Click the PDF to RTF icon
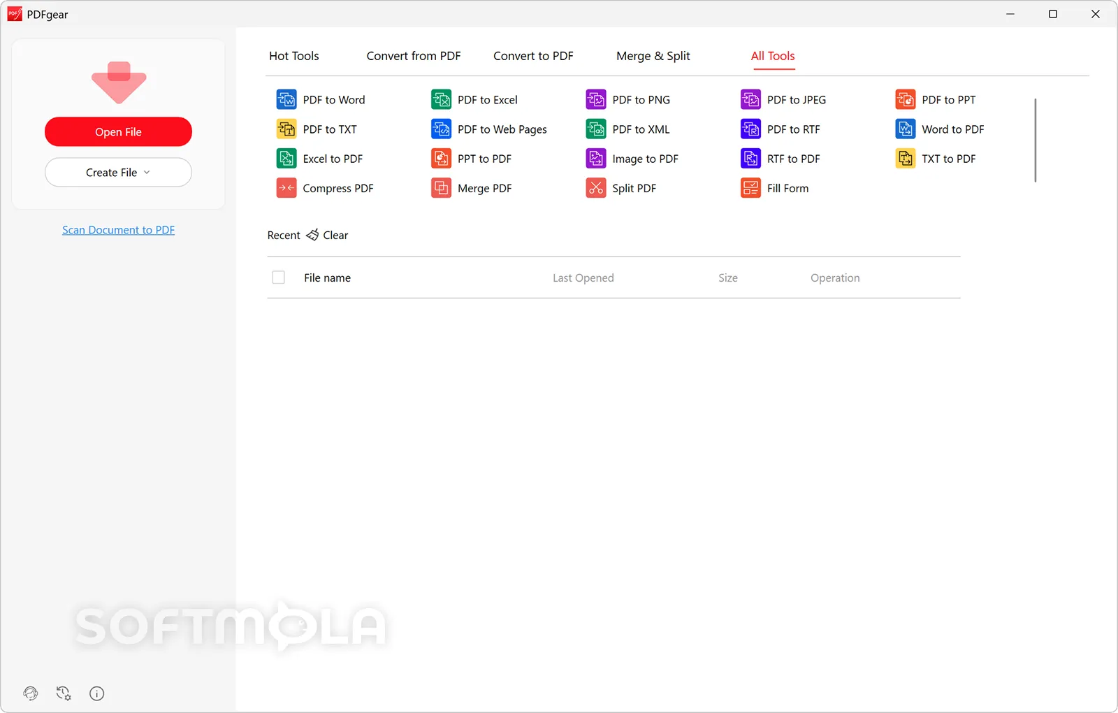Screen dimensions: 1118x713 pyautogui.click(x=750, y=129)
